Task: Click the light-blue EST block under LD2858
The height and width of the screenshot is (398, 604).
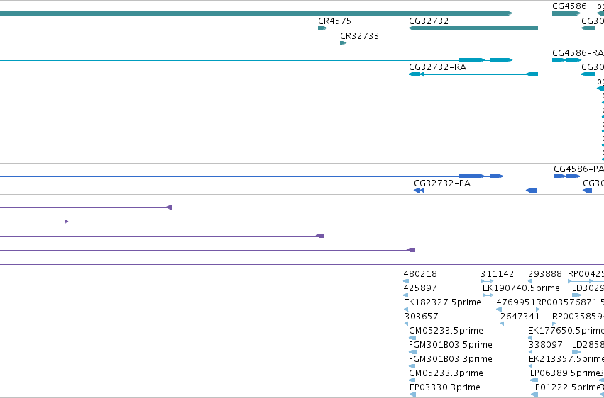Action: click(576, 352)
